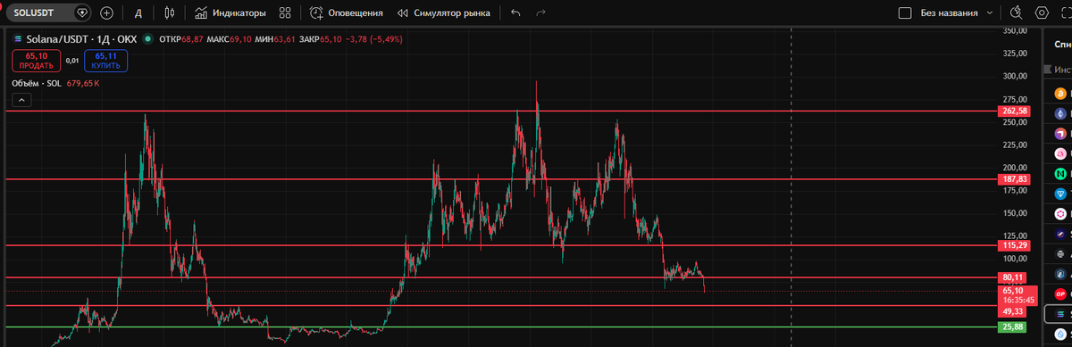Image resolution: width=1072 pixels, height=347 pixels.
Task: Click the 300,00 price scale label
Action: click(1014, 77)
